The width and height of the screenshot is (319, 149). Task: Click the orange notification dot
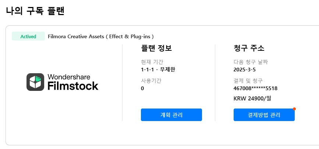(x=294, y=109)
